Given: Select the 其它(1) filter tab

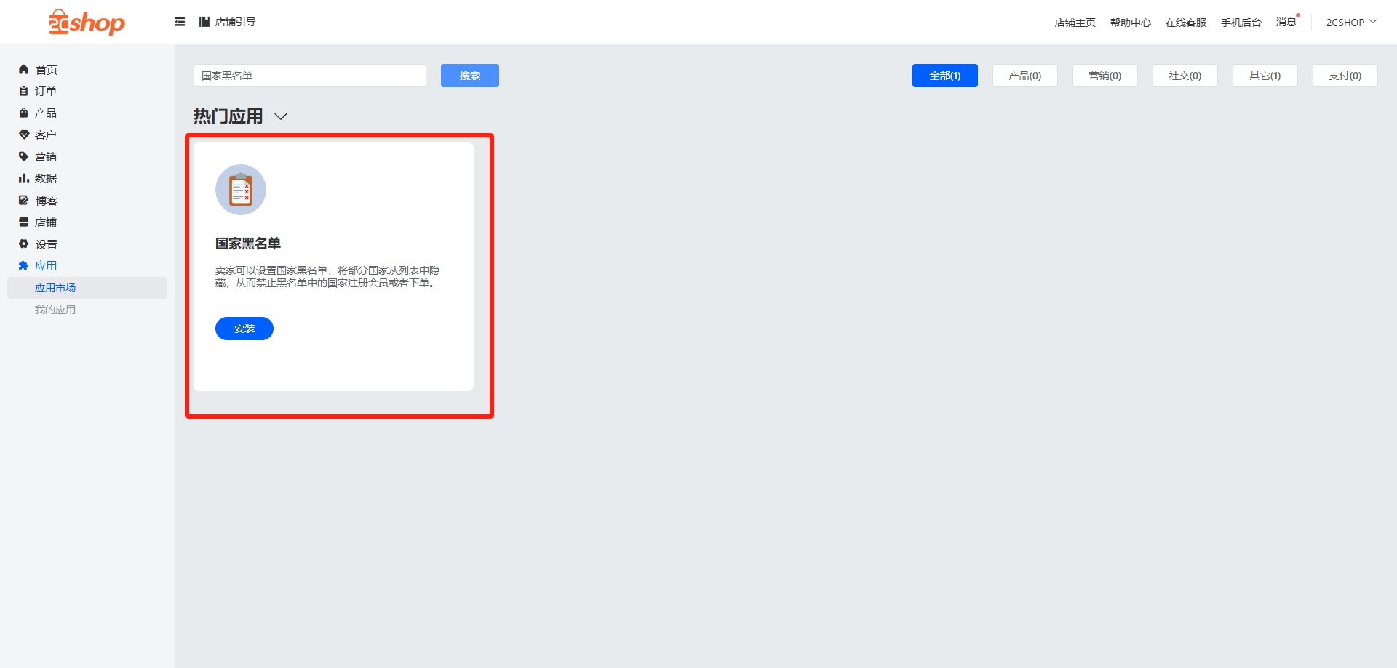Looking at the screenshot, I should tap(1265, 76).
